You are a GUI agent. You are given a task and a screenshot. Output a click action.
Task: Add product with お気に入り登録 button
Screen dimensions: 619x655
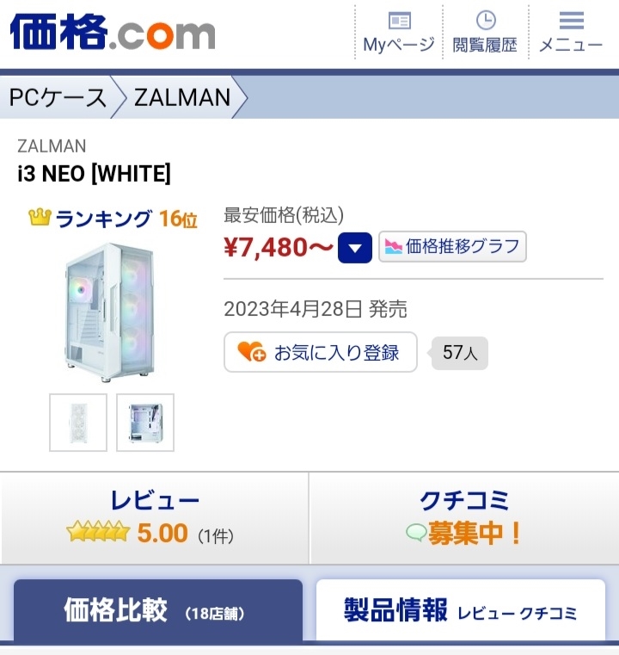click(321, 352)
